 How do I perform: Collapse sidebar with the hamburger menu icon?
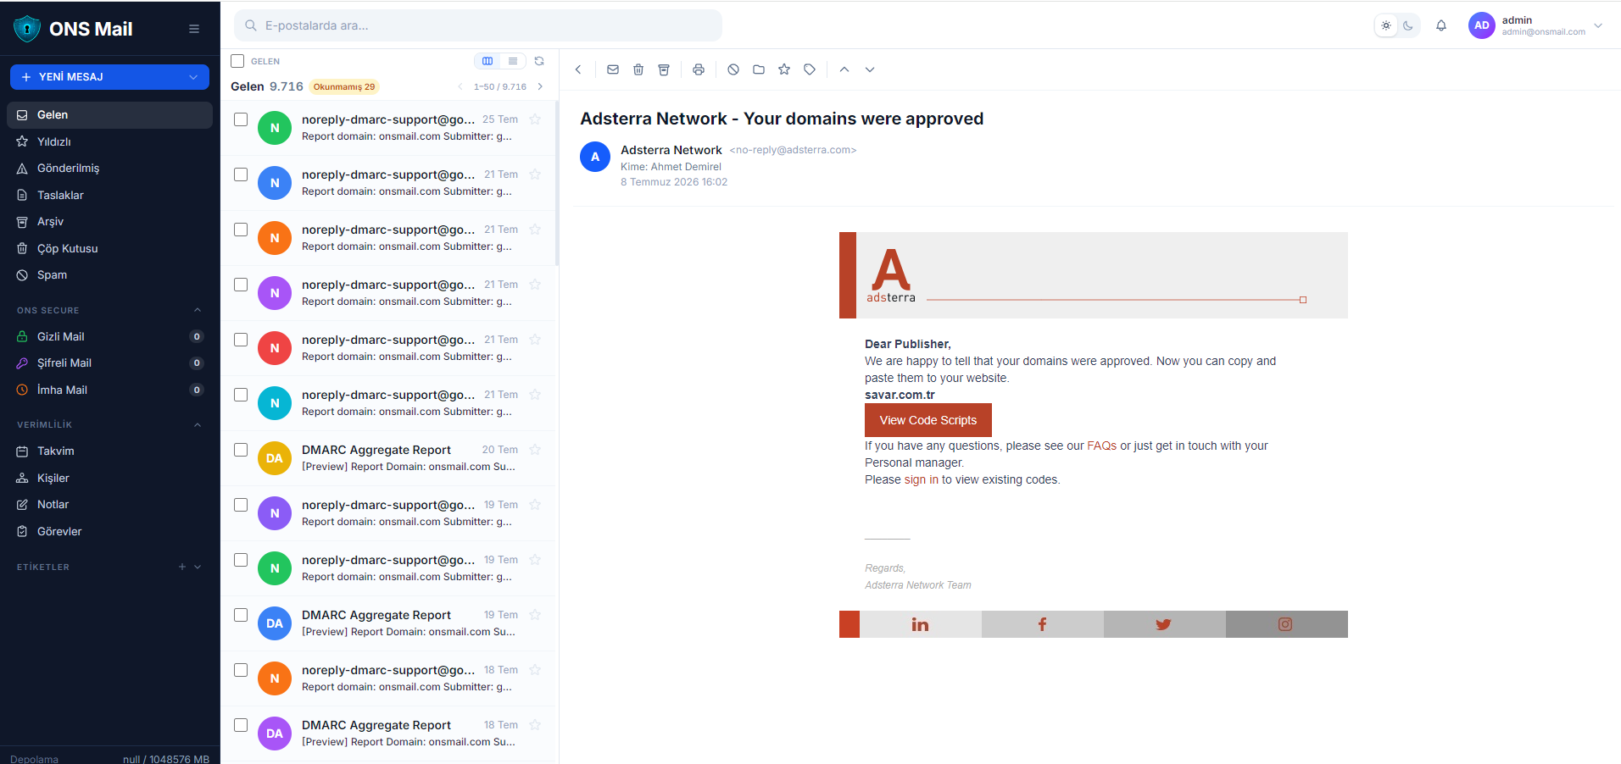click(194, 29)
